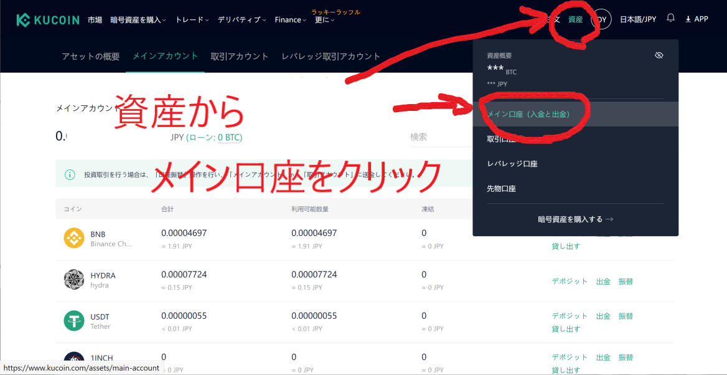Click the 利用可能数量 column header
This screenshot has width=727, height=375.
click(310, 209)
